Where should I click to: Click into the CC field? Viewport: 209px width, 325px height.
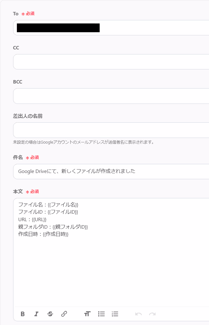click(x=111, y=62)
